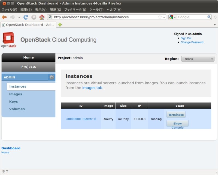The height and width of the screenshot is (175, 218).
Task: Click the Change Password link
Action: point(192,42)
